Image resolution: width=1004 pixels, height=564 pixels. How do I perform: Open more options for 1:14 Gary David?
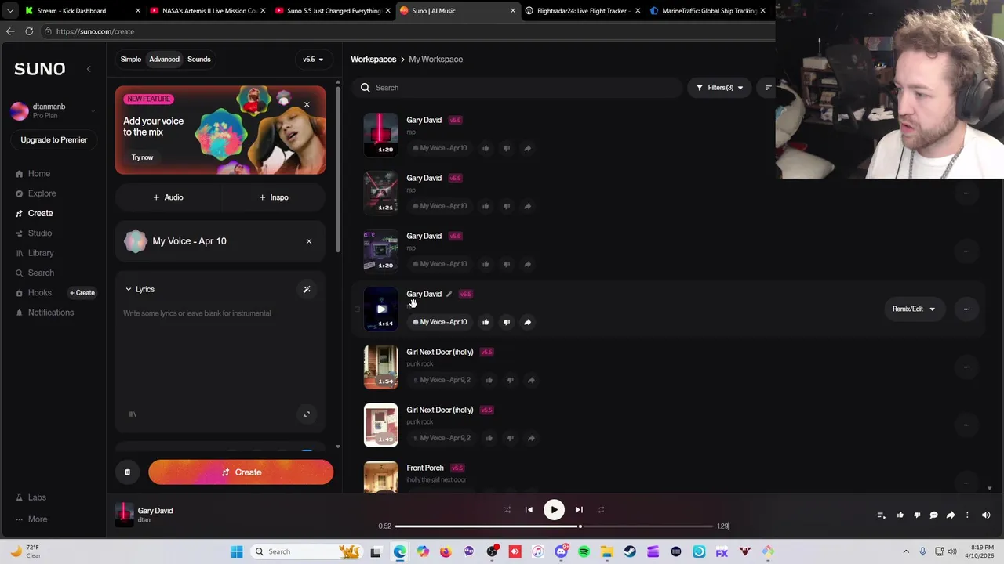click(x=966, y=309)
